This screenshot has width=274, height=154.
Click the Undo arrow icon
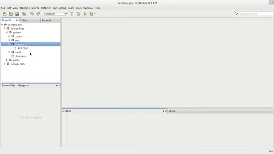click(32, 14)
